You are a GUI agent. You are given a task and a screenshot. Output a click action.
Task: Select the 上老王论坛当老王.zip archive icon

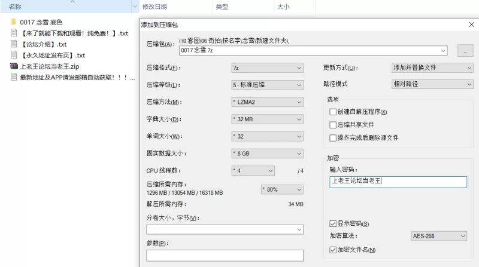click(13, 66)
